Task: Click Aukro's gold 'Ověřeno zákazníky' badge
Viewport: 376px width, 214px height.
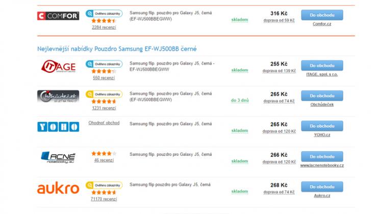Action: pyautogui.click(x=104, y=185)
